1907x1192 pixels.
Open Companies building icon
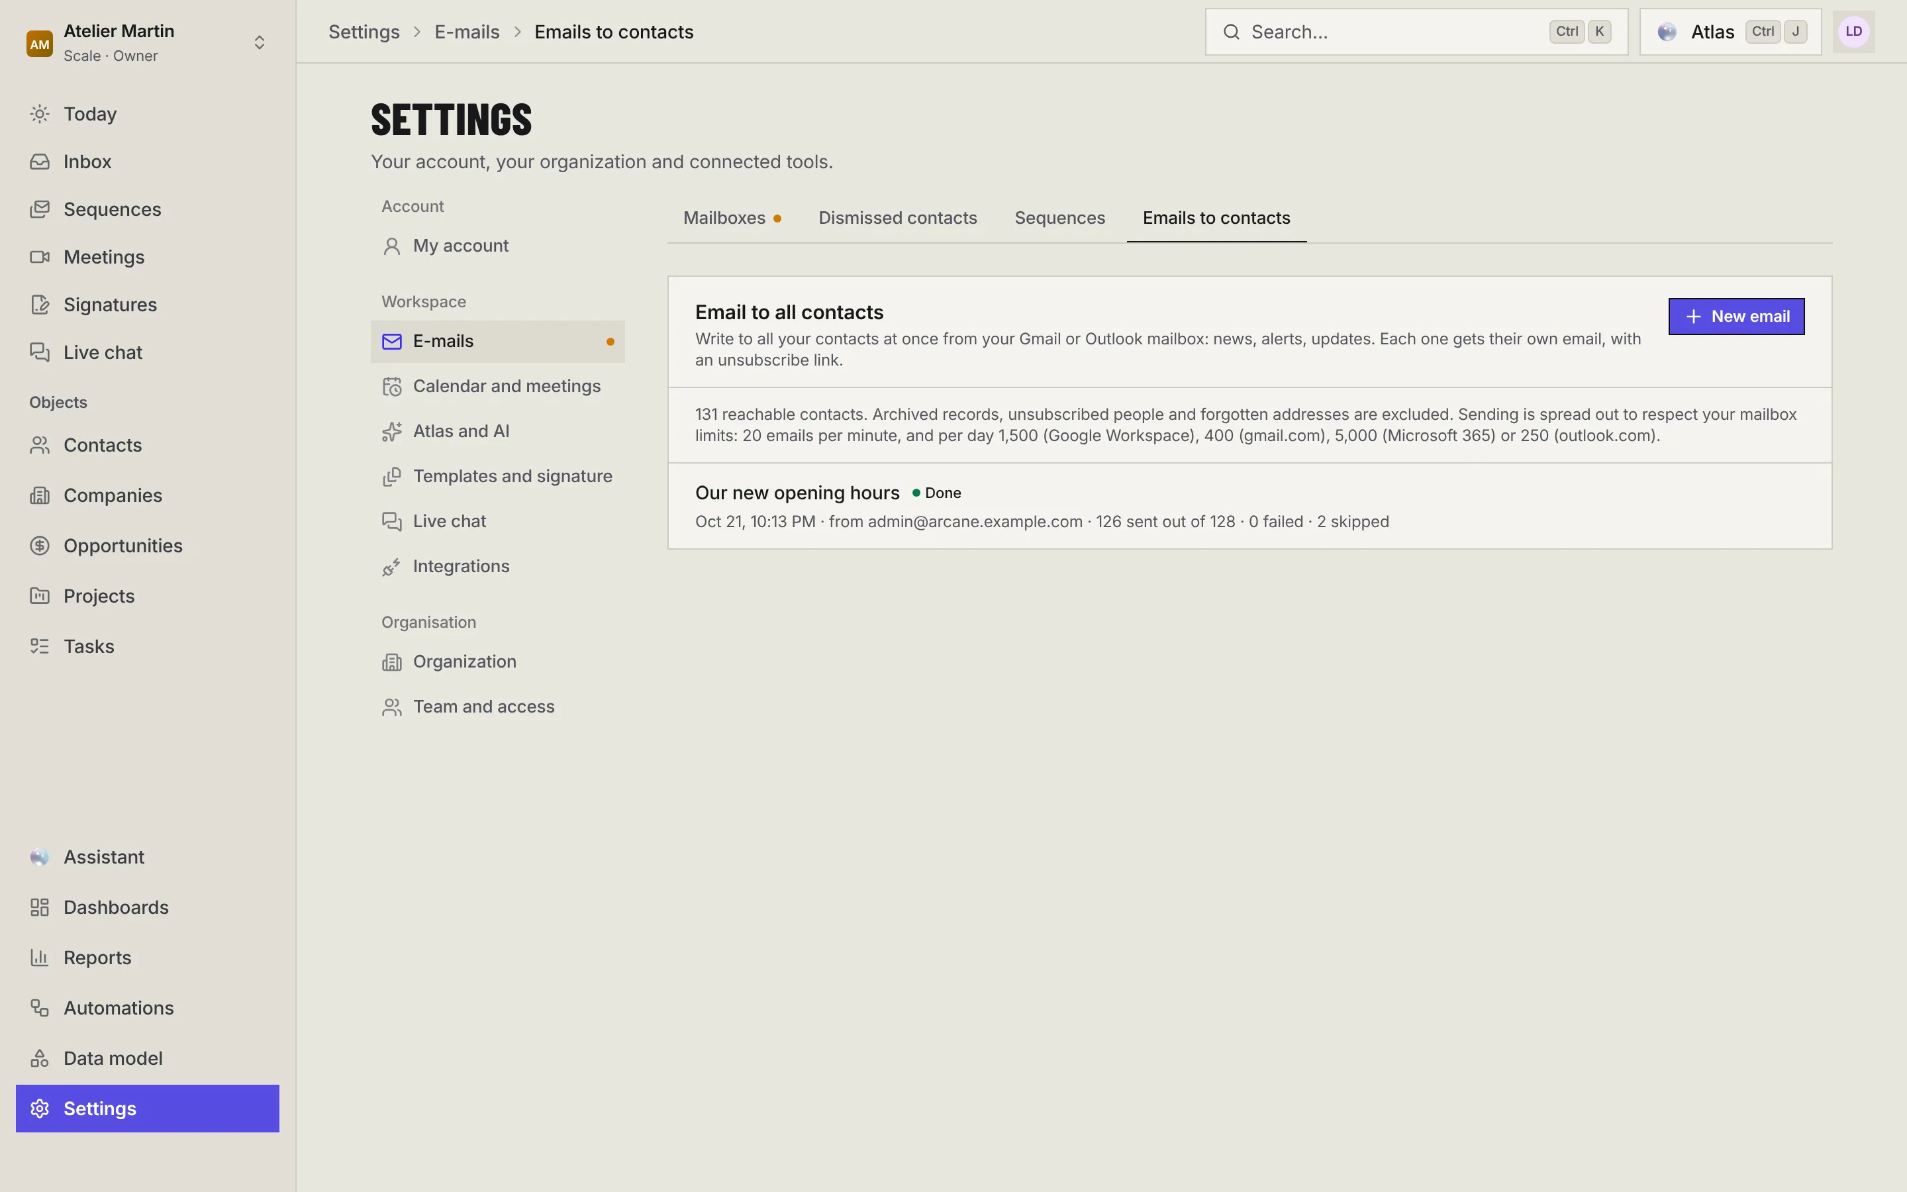(x=40, y=496)
